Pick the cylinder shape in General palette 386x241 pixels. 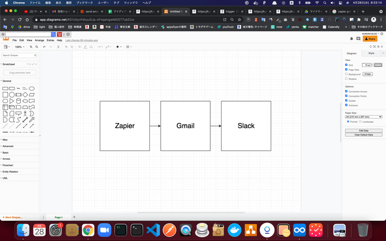tap(18, 101)
